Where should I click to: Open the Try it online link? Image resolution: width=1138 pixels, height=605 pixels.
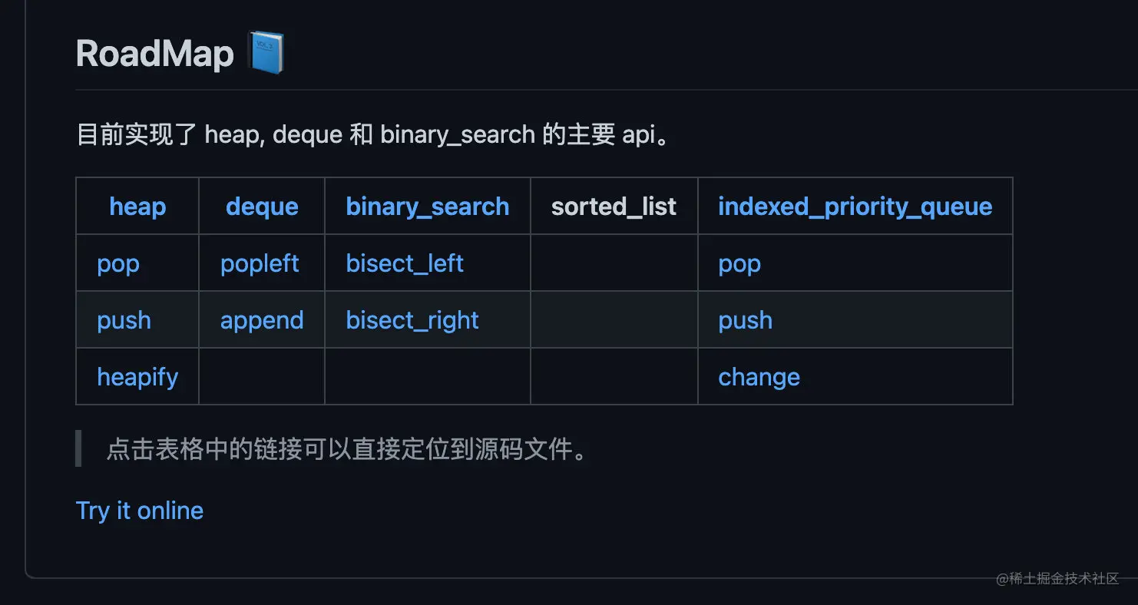coord(140,511)
